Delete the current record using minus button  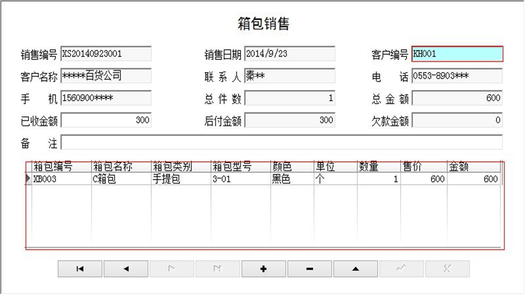309,269
